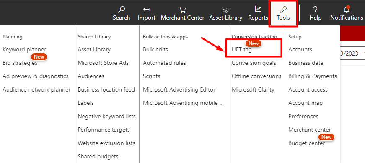Open Bulk edits
The width and height of the screenshot is (365, 163).
point(155,49)
